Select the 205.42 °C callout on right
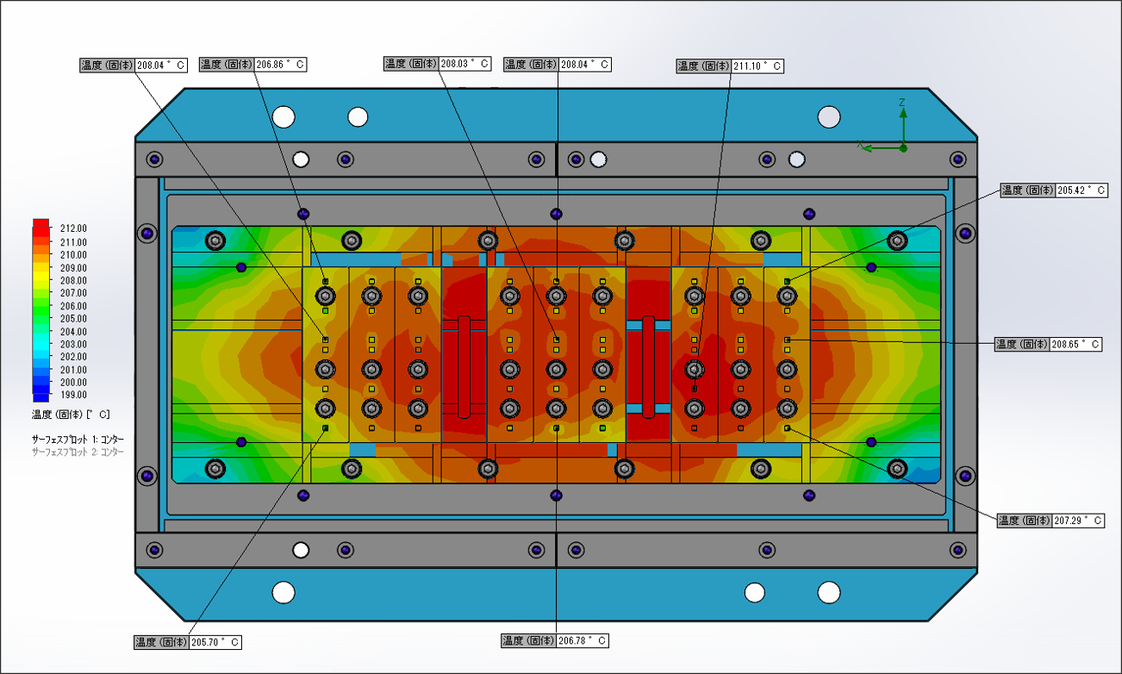The width and height of the screenshot is (1122, 674). [1053, 190]
